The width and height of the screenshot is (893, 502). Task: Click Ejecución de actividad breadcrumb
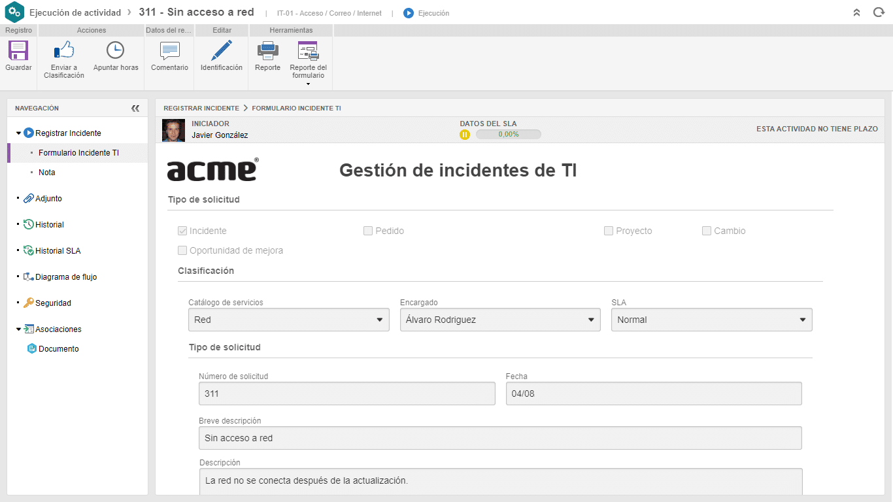point(75,12)
